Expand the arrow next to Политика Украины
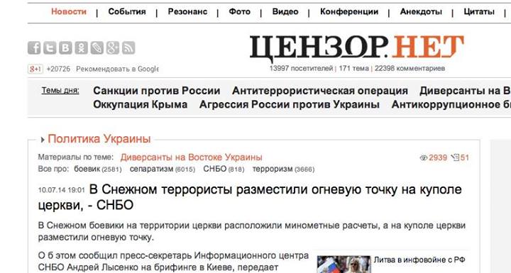The height and width of the screenshot is (273, 511). click(43, 140)
